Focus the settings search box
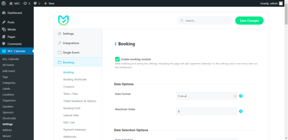The width and height of the screenshot is (288, 140). click(x=207, y=21)
